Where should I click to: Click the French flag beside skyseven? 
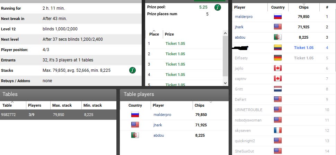tap(278, 130)
